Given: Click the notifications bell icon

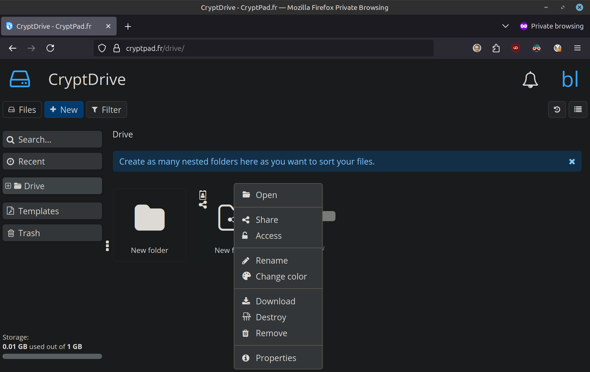Looking at the screenshot, I should click(x=530, y=80).
